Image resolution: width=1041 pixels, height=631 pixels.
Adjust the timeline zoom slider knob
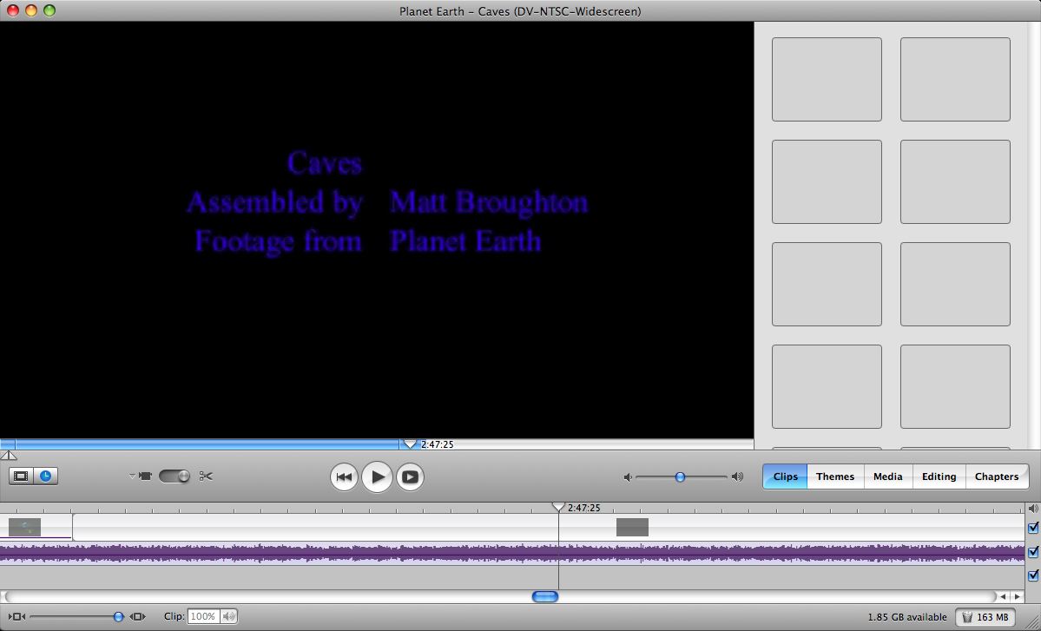pyautogui.click(x=118, y=616)
